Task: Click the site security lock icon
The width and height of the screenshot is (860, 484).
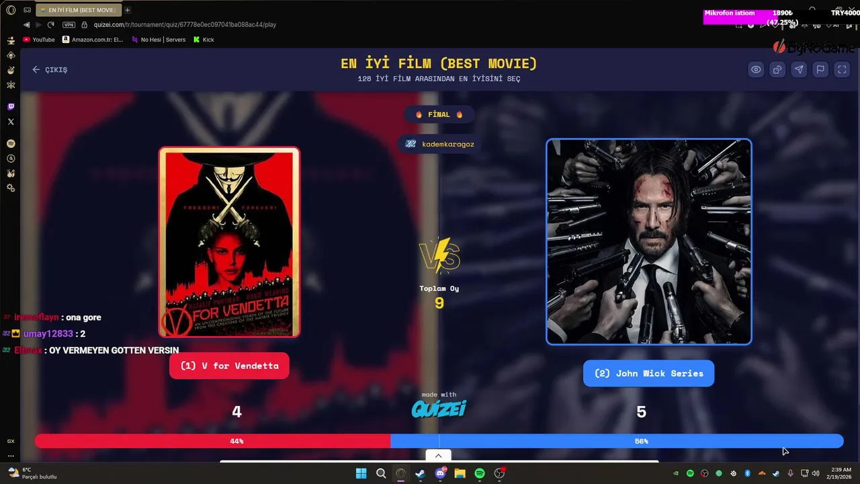Action: (85, 25)
